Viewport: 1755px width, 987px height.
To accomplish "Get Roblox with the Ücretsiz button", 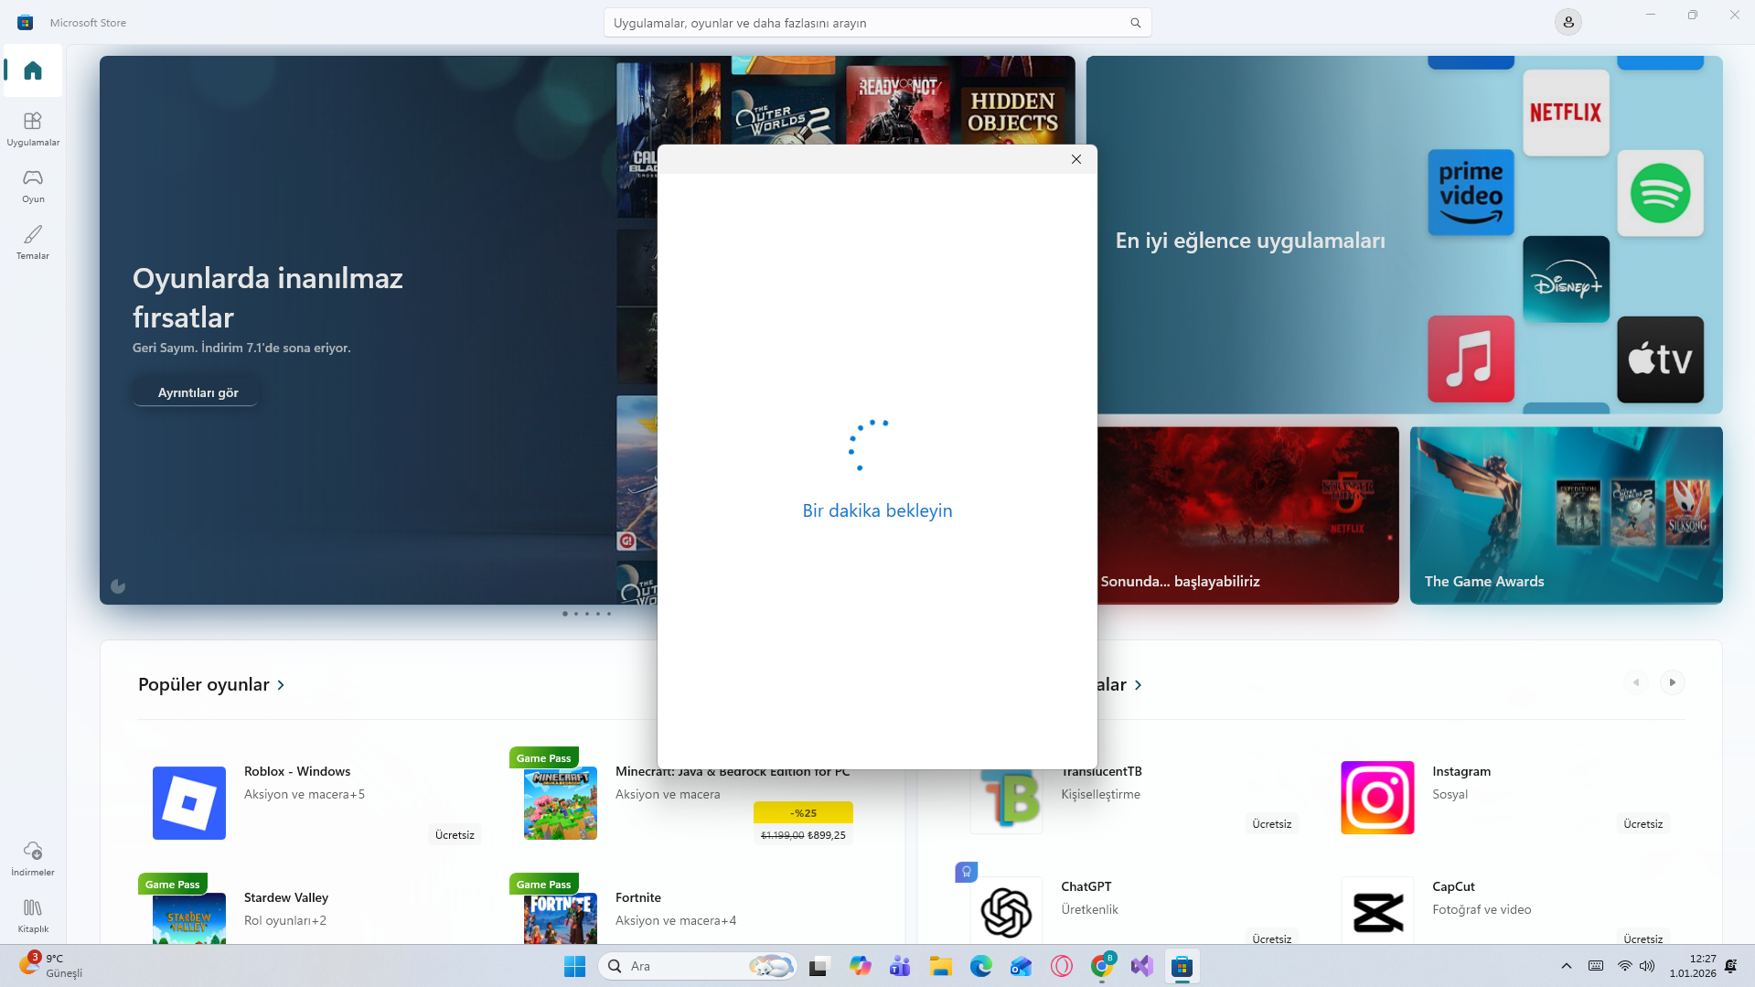I will coord(455,835).
